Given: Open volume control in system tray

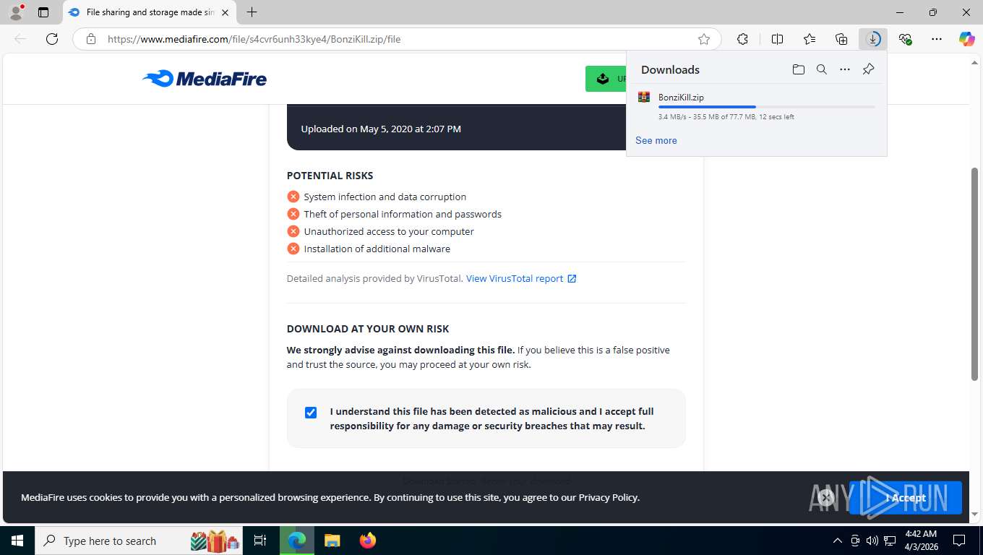Looking at the screenshot, I should pos(872,541).
